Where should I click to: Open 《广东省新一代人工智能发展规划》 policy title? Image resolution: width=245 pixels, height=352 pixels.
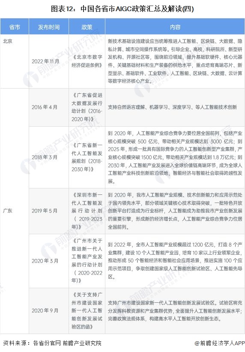[x=87, y=157]
